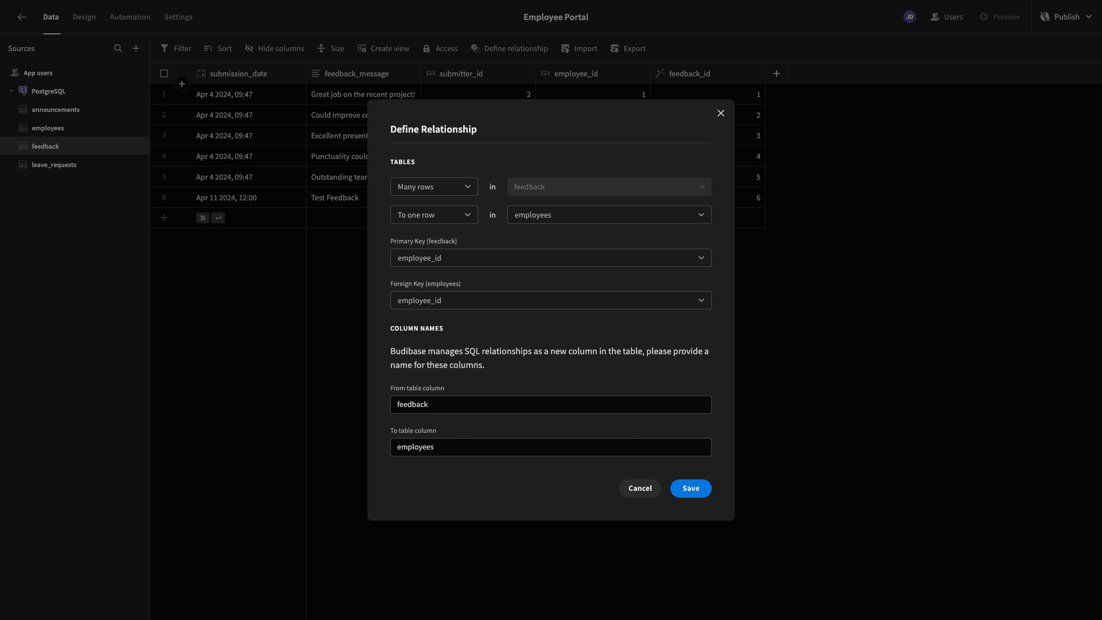Screen dimensions: 1102x620
Task: Select the feedback table in sidebar
Action: point(75,146)
